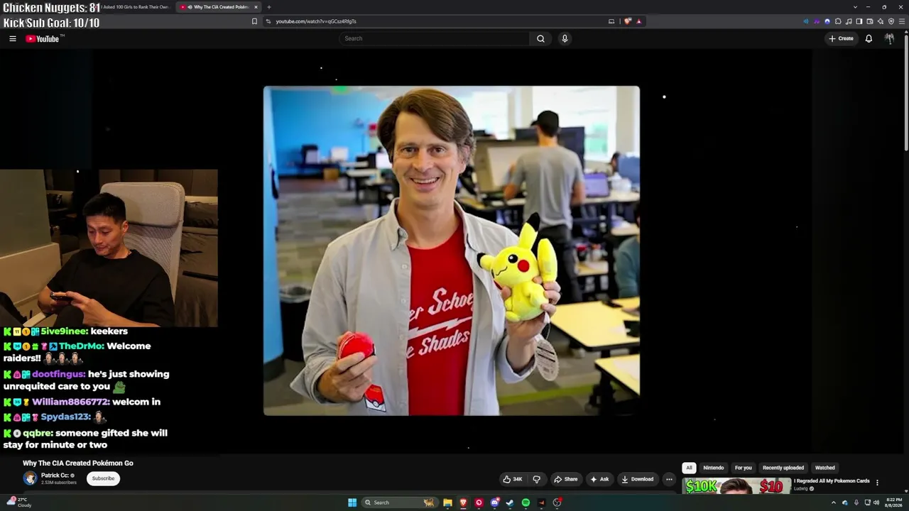Click username 5ive9inee in chat
This screenshot has width=909, height=511.
pos(63,331)
